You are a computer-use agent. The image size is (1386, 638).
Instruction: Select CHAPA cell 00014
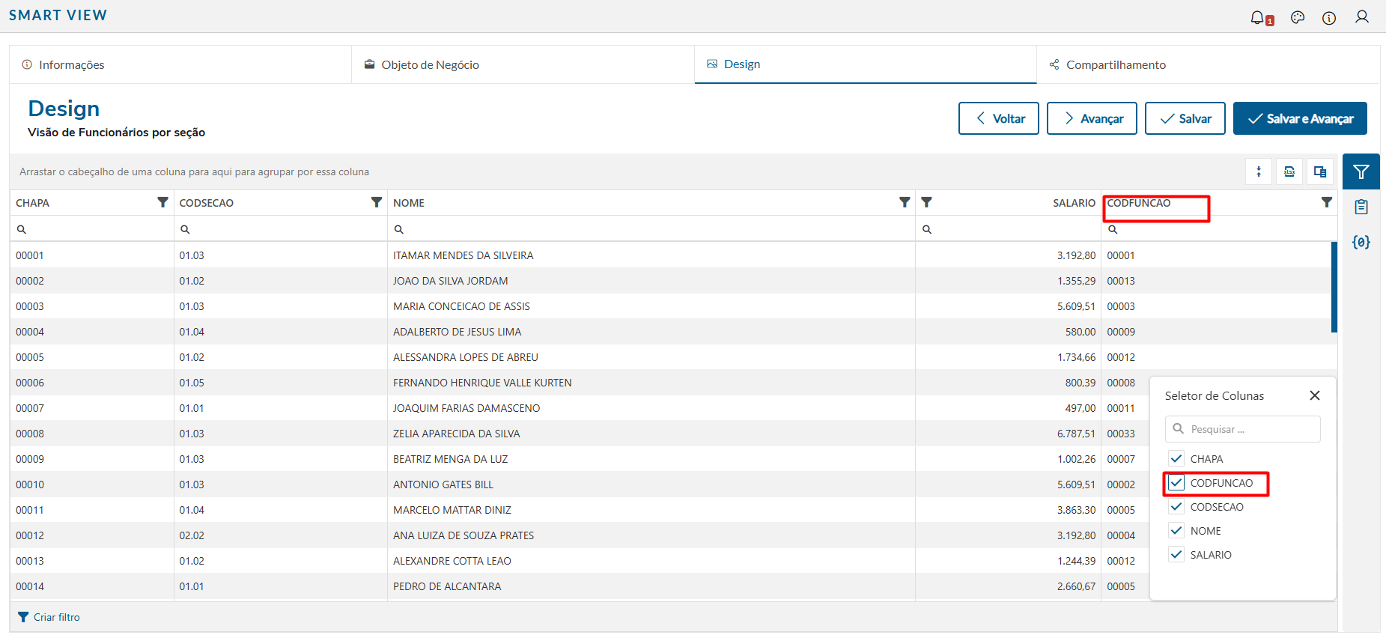(x=92, y=586)
